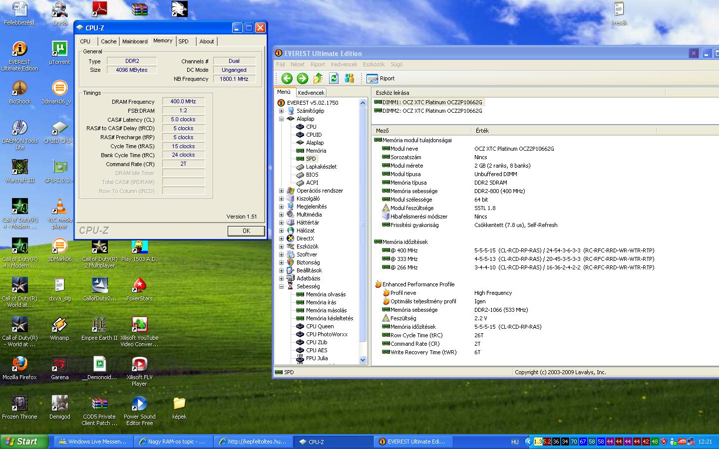This screenshot has width=719, height=449.
Task: Click the HU language indicator in tray
Action: click(515, 442)
